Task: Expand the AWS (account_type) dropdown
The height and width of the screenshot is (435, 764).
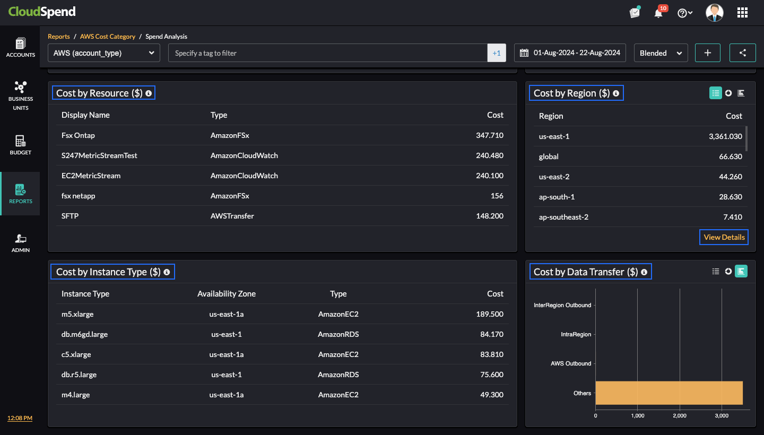Action: (104, 53)
